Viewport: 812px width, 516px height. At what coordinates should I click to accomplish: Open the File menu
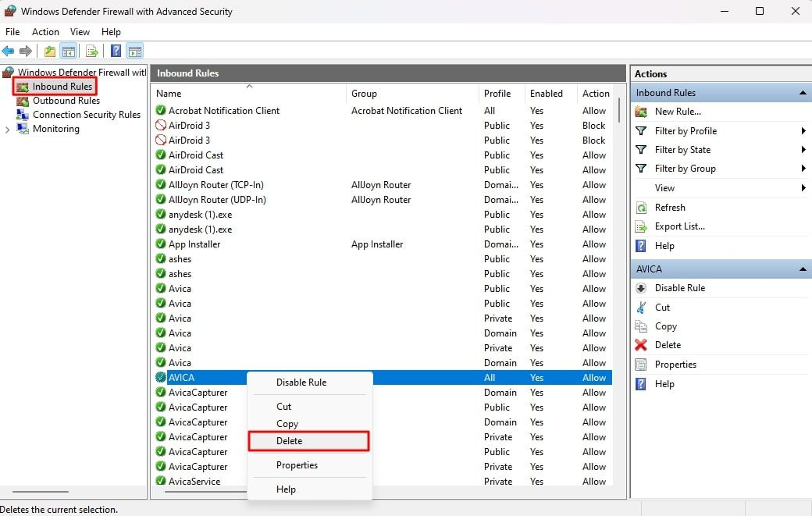(12, 32)
